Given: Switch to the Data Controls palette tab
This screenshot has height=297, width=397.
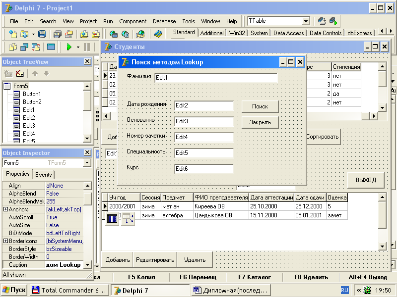Looking at the screenshot, I should pyautogui.click(x=326, y=33).
